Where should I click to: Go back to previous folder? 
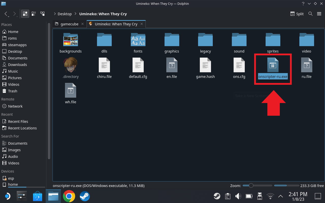[6, 14]
